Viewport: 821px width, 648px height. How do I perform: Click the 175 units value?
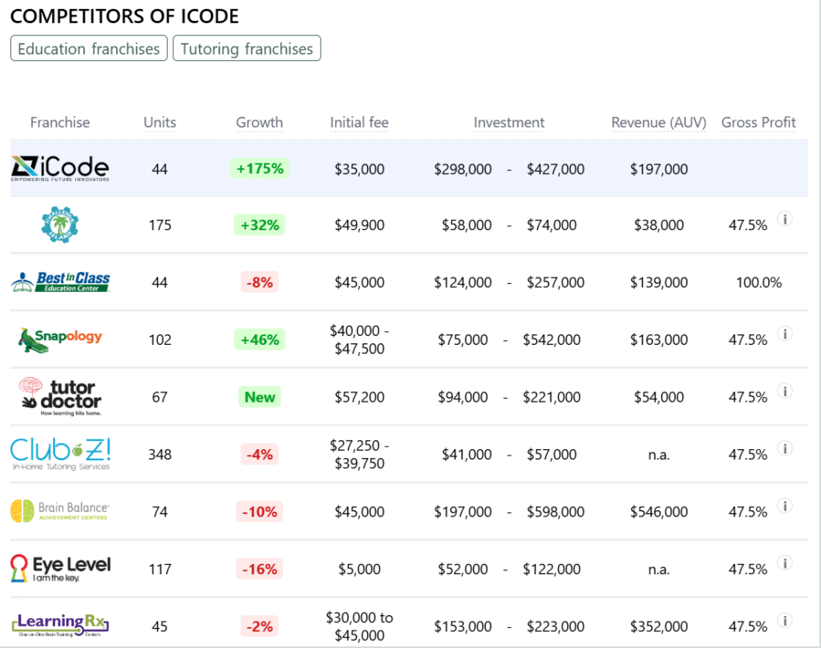[160, 225]
